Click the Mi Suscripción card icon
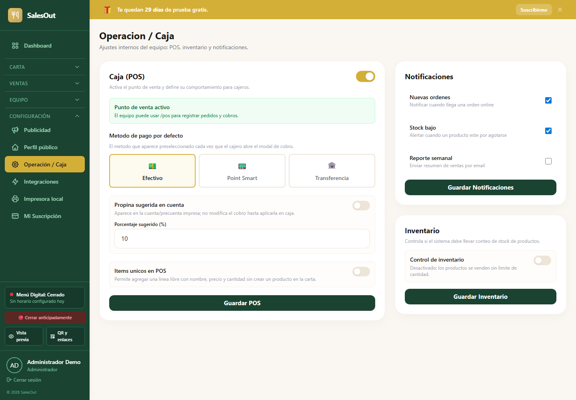 15,216
